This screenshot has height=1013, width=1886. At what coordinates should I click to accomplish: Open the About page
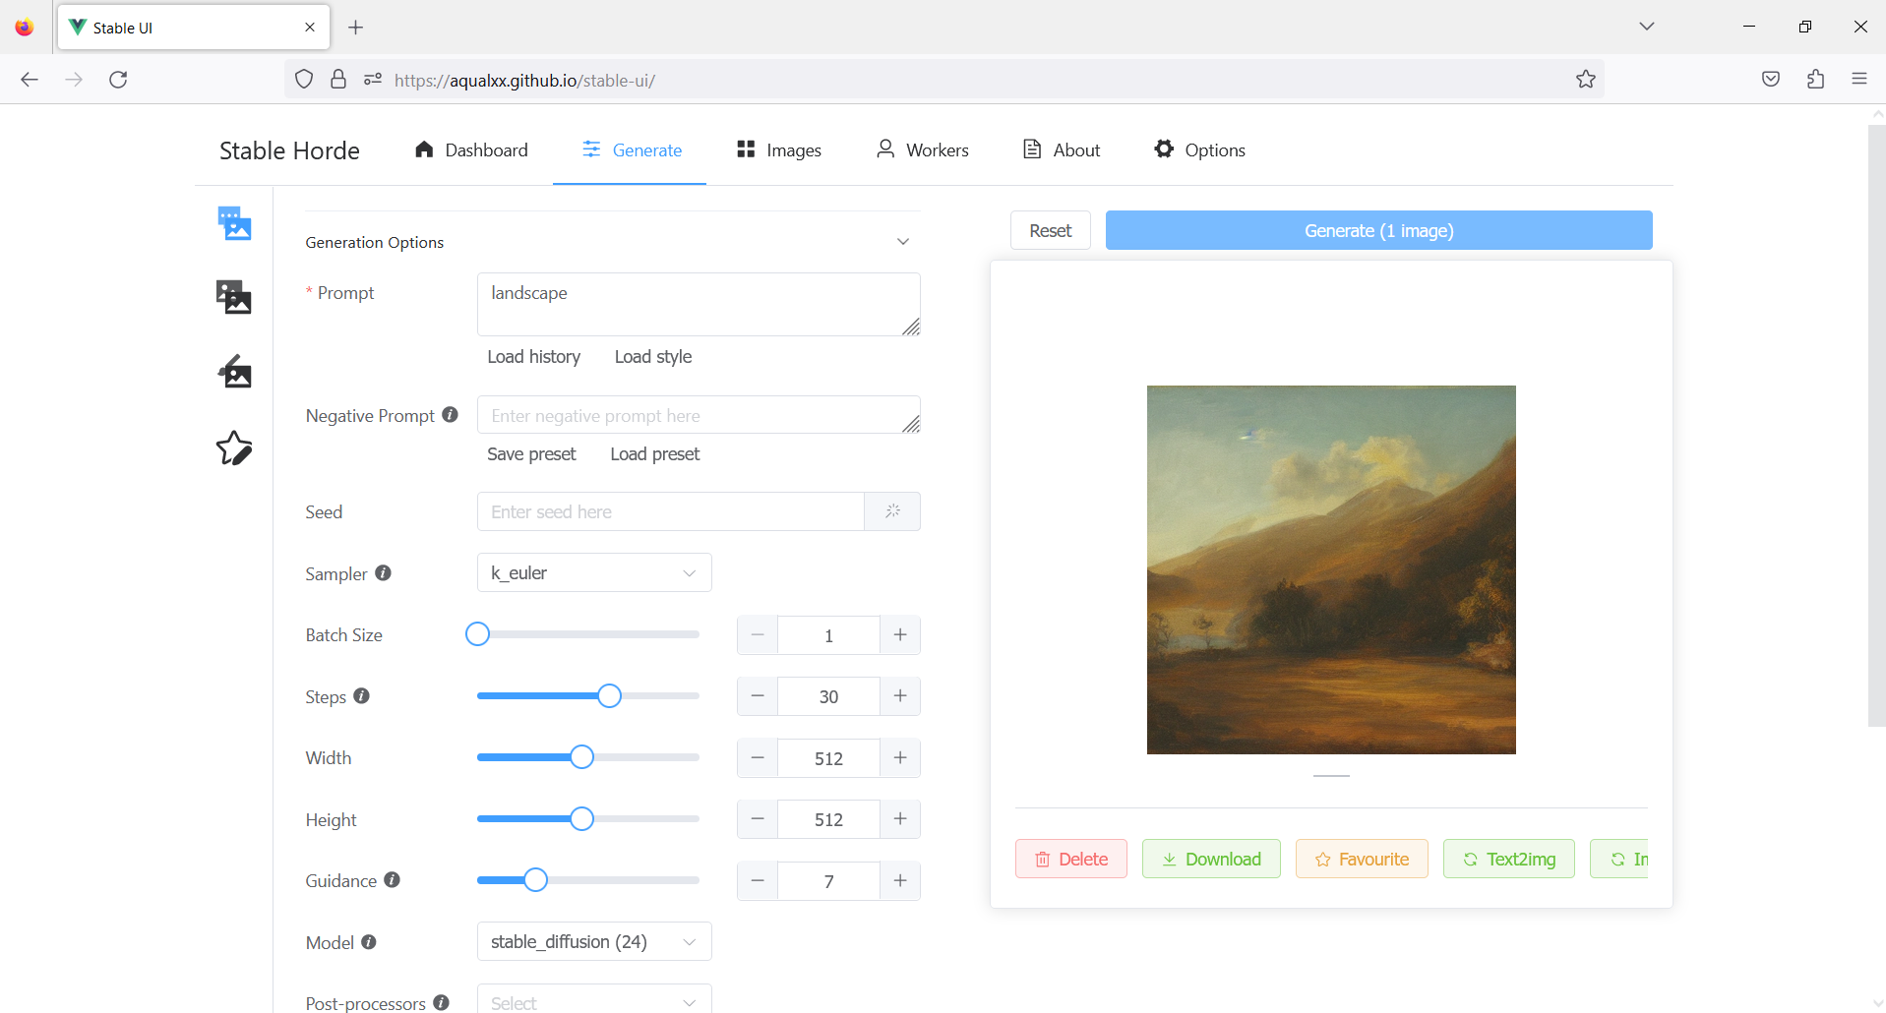pos(1061,149)
